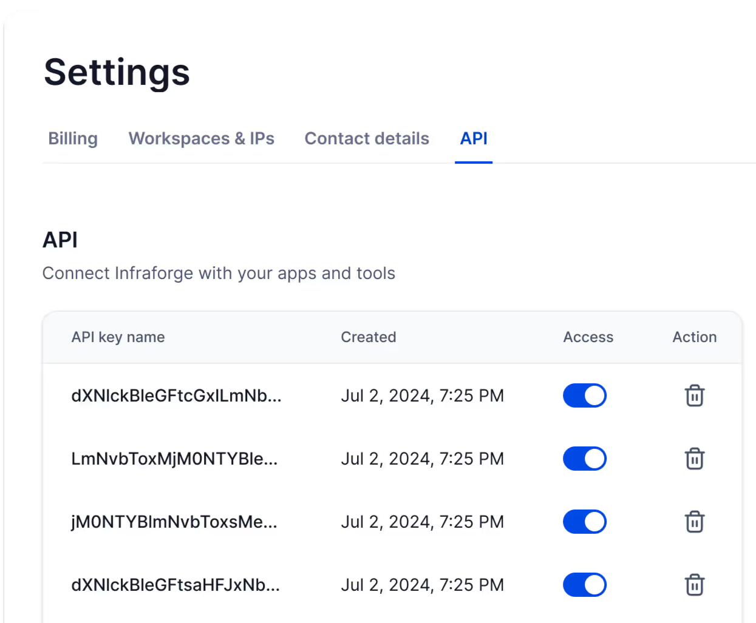
Task: Click the Settings page heading
Action: pyautogui.click(x=117, y=73)
